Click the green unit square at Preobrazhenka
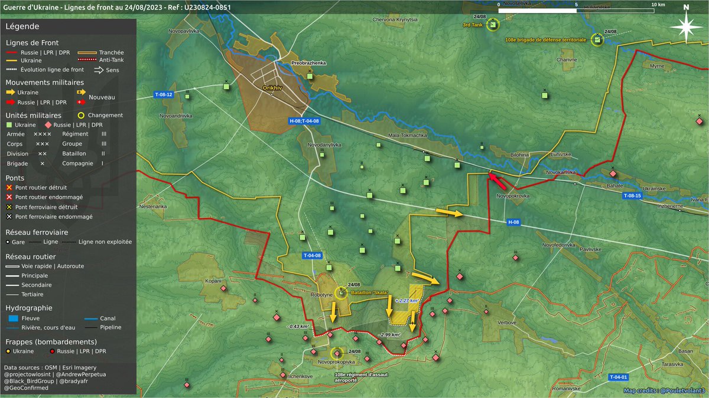 click(310, 76)
